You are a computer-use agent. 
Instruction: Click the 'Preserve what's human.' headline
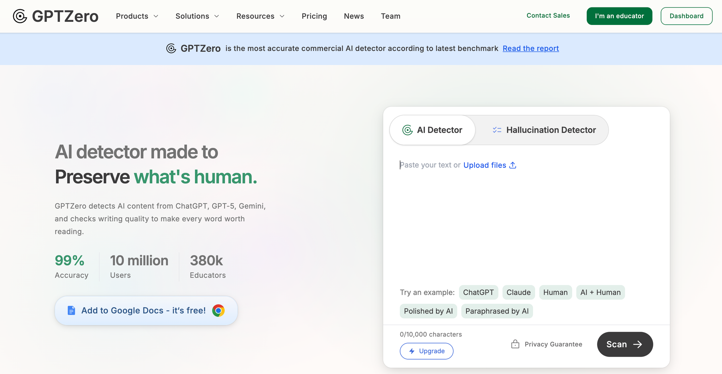click(156, 177)
